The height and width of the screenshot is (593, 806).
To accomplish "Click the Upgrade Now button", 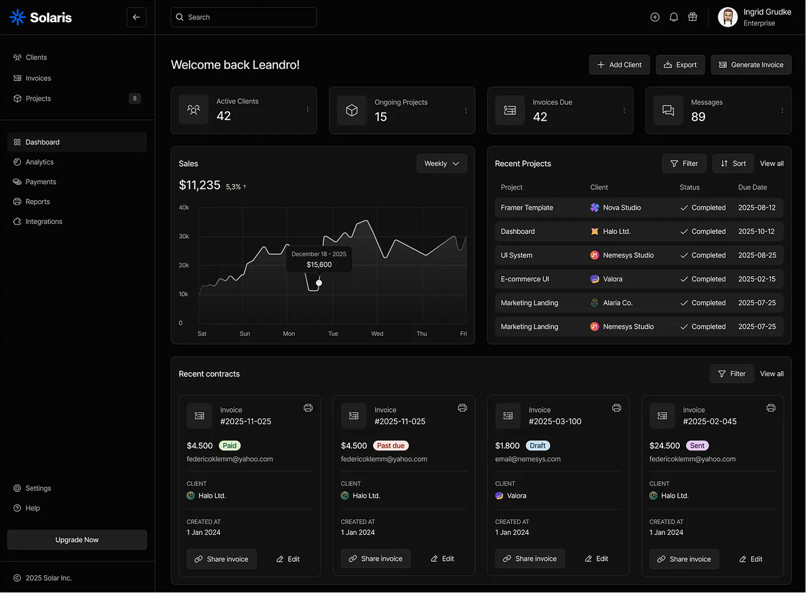I will tap(77, 540).
